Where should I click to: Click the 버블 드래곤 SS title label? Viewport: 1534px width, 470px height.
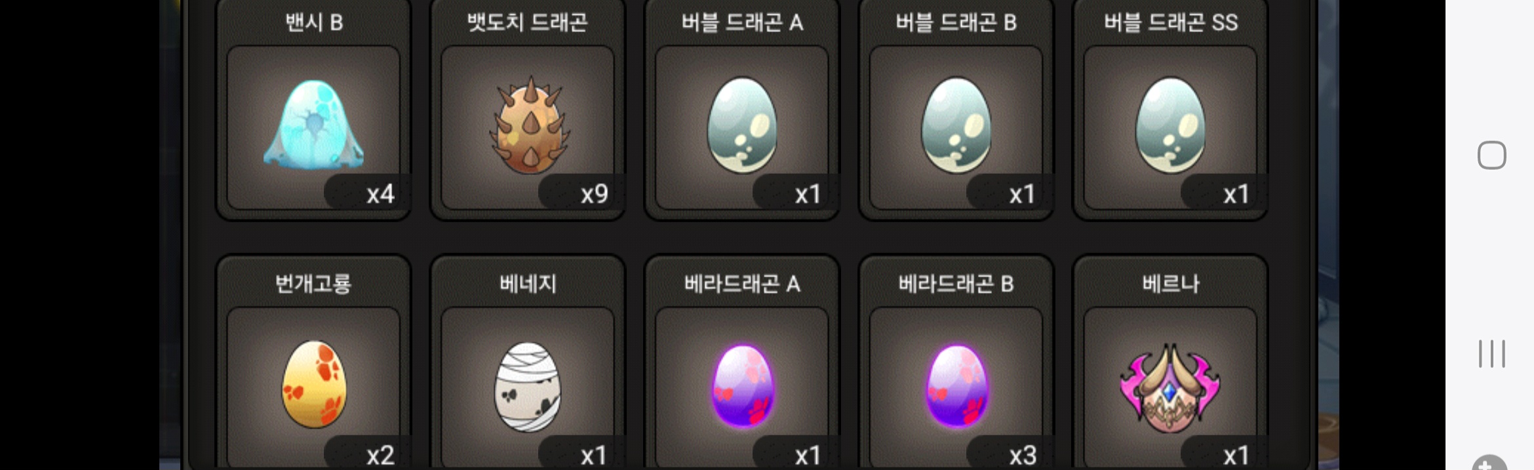click(x=1170, y=23)
